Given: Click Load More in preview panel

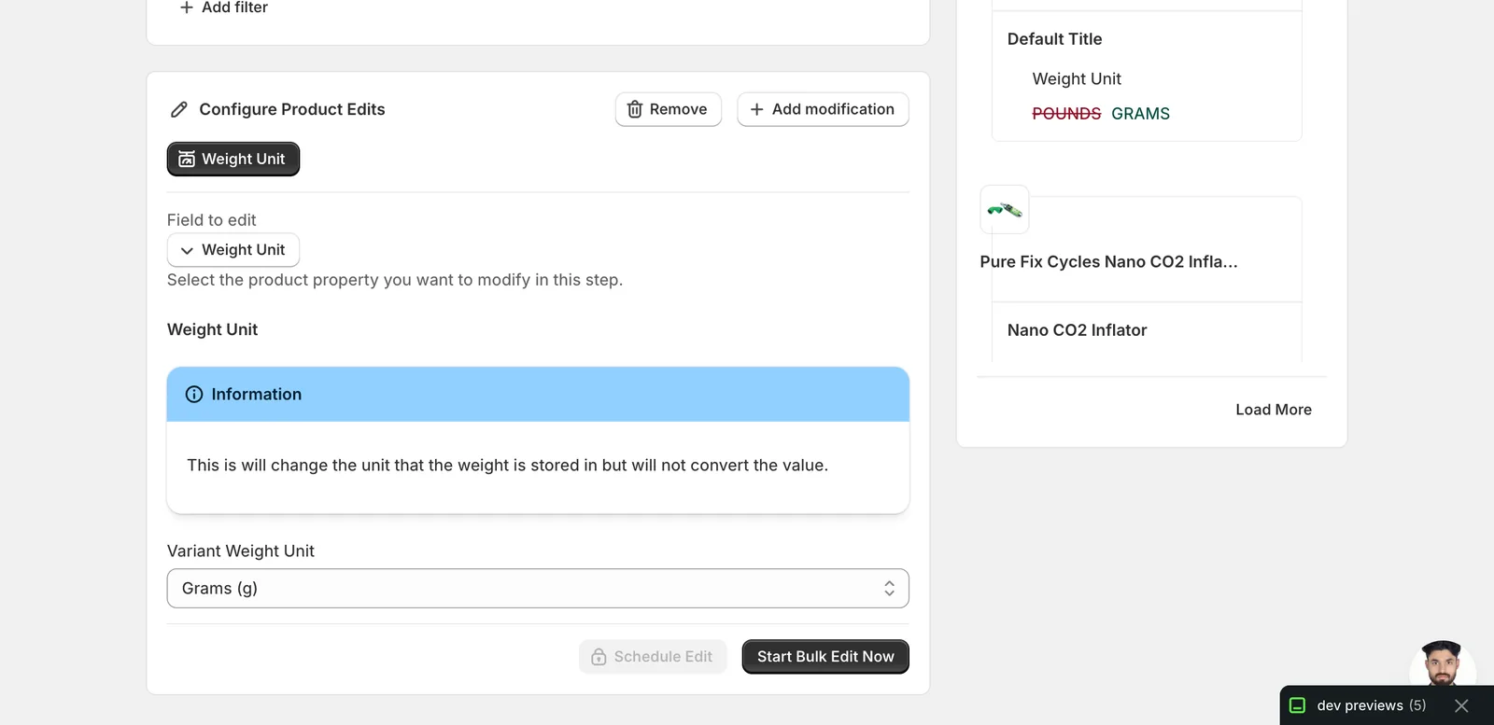Looking at the screenshot, I should pos(1274,410).
